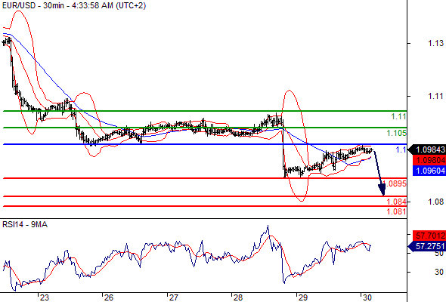The width and height of the screenshot is (446, 302).
Task: Click date label 27 on time axis
Action: (x=173, y=297)
